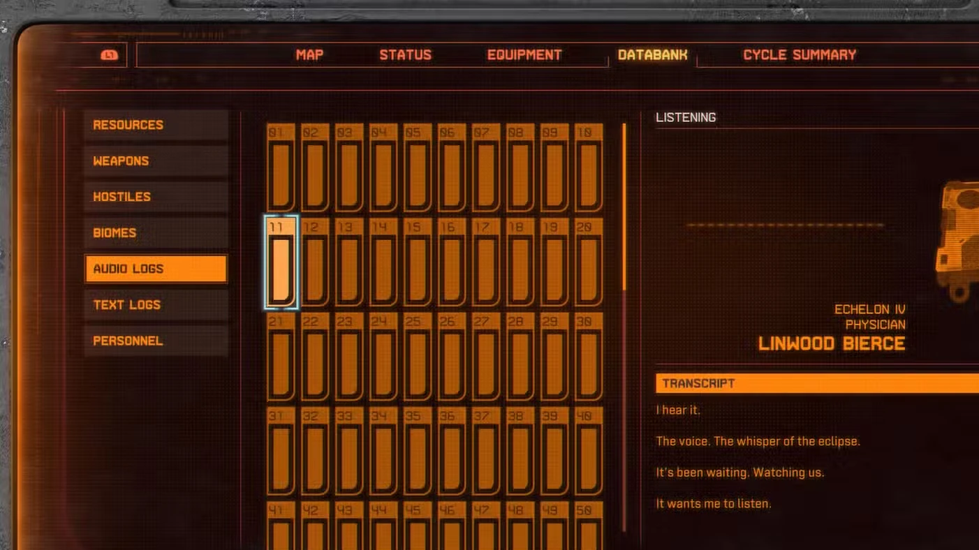Select audio log cartridge 02
Viewport: 979px width, 550px height.
pyautogui.click(x=315, y=168)
